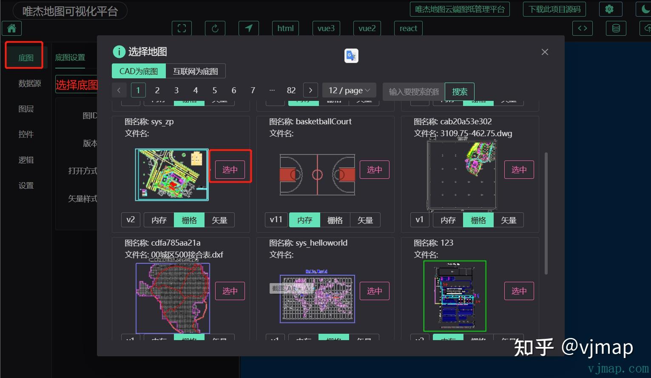Click the previous page chevron
This screenshot has height=378, width=651.
click(119, 90)
